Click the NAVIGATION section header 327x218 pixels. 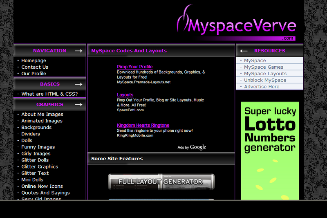click(x=49, y=51)
